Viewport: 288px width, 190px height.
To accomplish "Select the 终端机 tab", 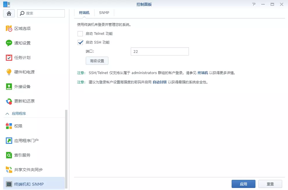I will 84,12.
